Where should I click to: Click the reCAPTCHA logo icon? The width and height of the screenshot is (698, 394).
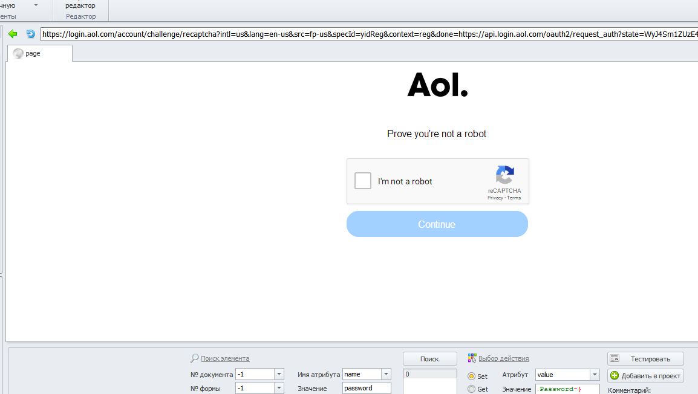(505, 175)
